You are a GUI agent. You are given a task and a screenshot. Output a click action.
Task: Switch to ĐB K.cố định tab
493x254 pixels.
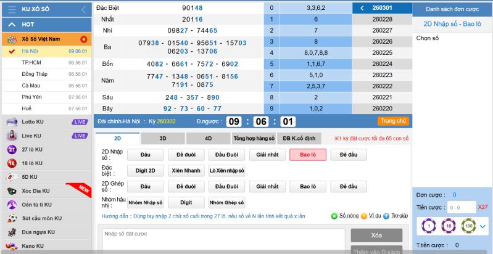299,139
